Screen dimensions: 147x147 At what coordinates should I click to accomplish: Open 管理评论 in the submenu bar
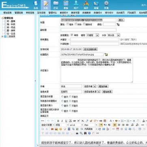(x=53, y=13)
